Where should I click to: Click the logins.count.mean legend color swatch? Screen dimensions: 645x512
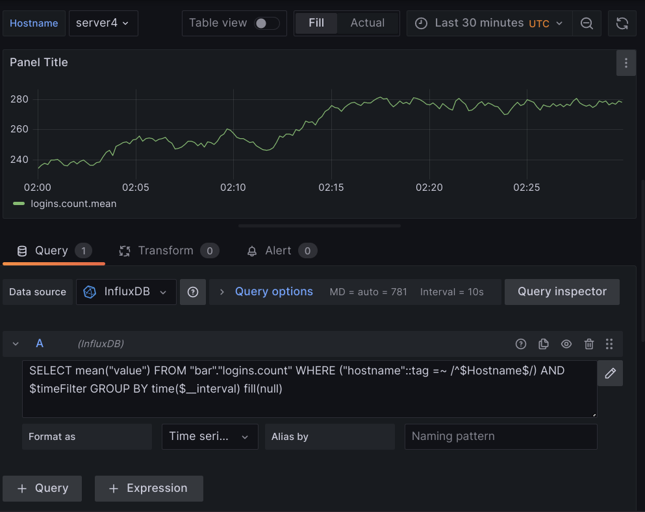[18, 203]
